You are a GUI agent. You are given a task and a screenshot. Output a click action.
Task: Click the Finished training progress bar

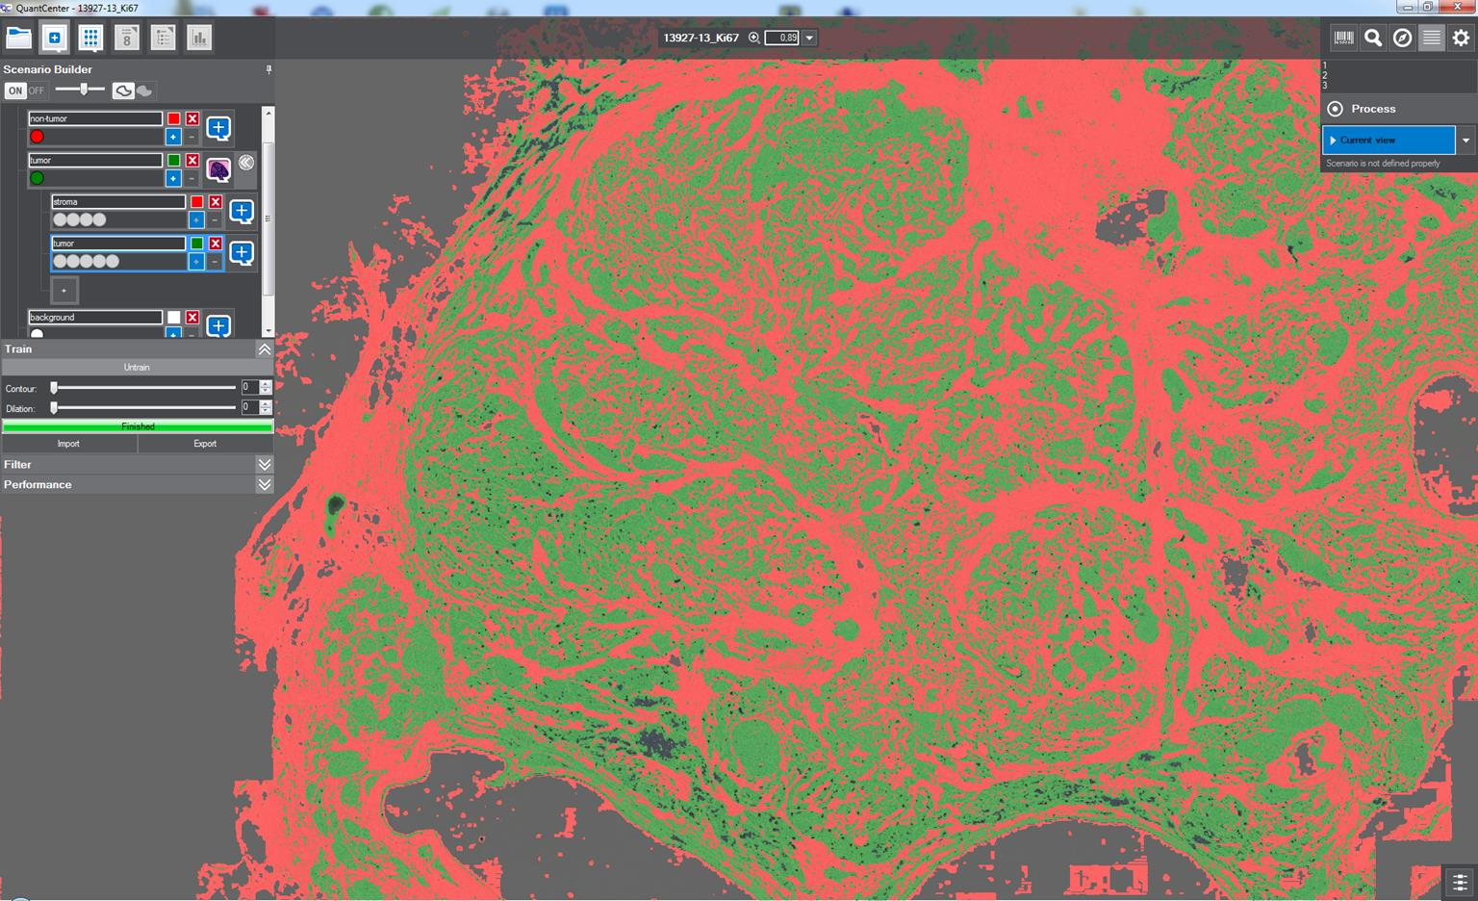(138, 425)
